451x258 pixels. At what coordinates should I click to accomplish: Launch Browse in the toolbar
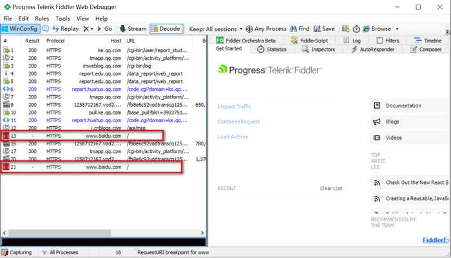377,29
